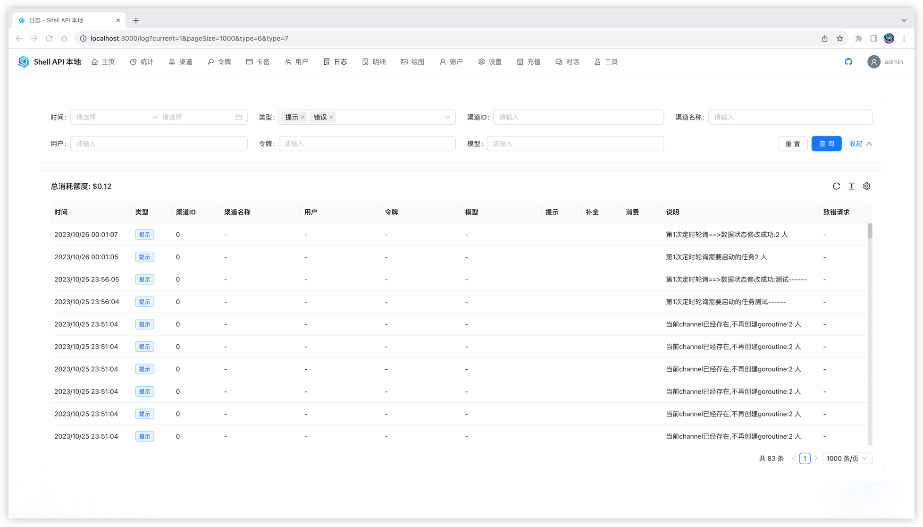
Task: Remove the 错误 tag from type filter
Action: [x=331, y=118]
